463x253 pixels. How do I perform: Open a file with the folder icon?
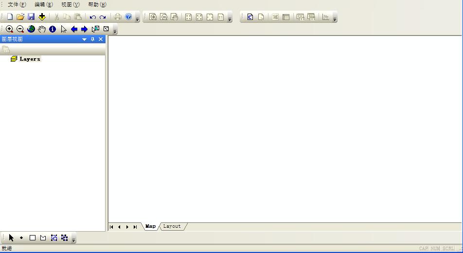(20, 17)
